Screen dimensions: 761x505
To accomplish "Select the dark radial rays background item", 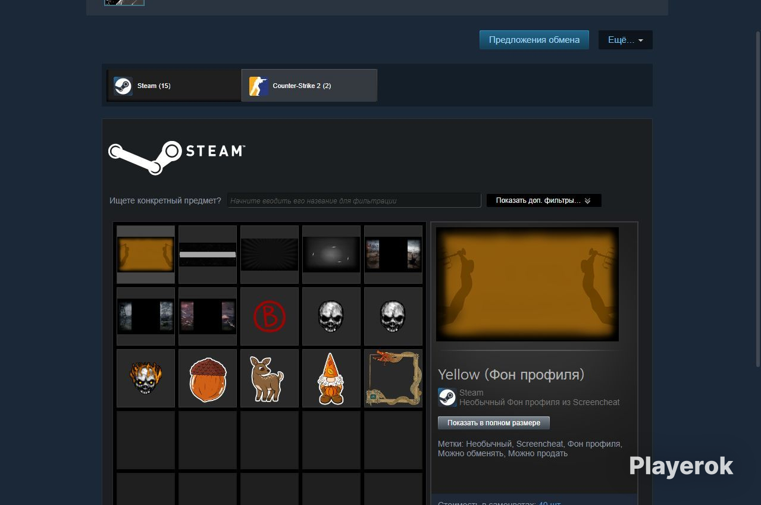I will [x=270, y=255].
